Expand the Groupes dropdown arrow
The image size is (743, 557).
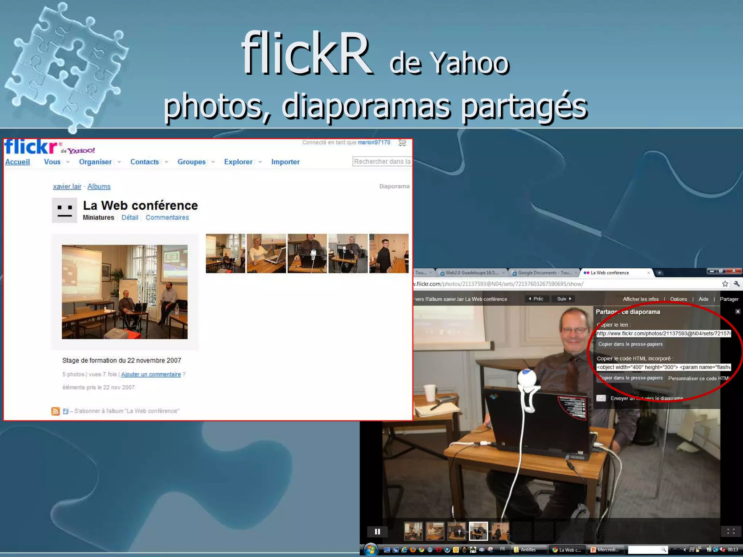point(213,162)
